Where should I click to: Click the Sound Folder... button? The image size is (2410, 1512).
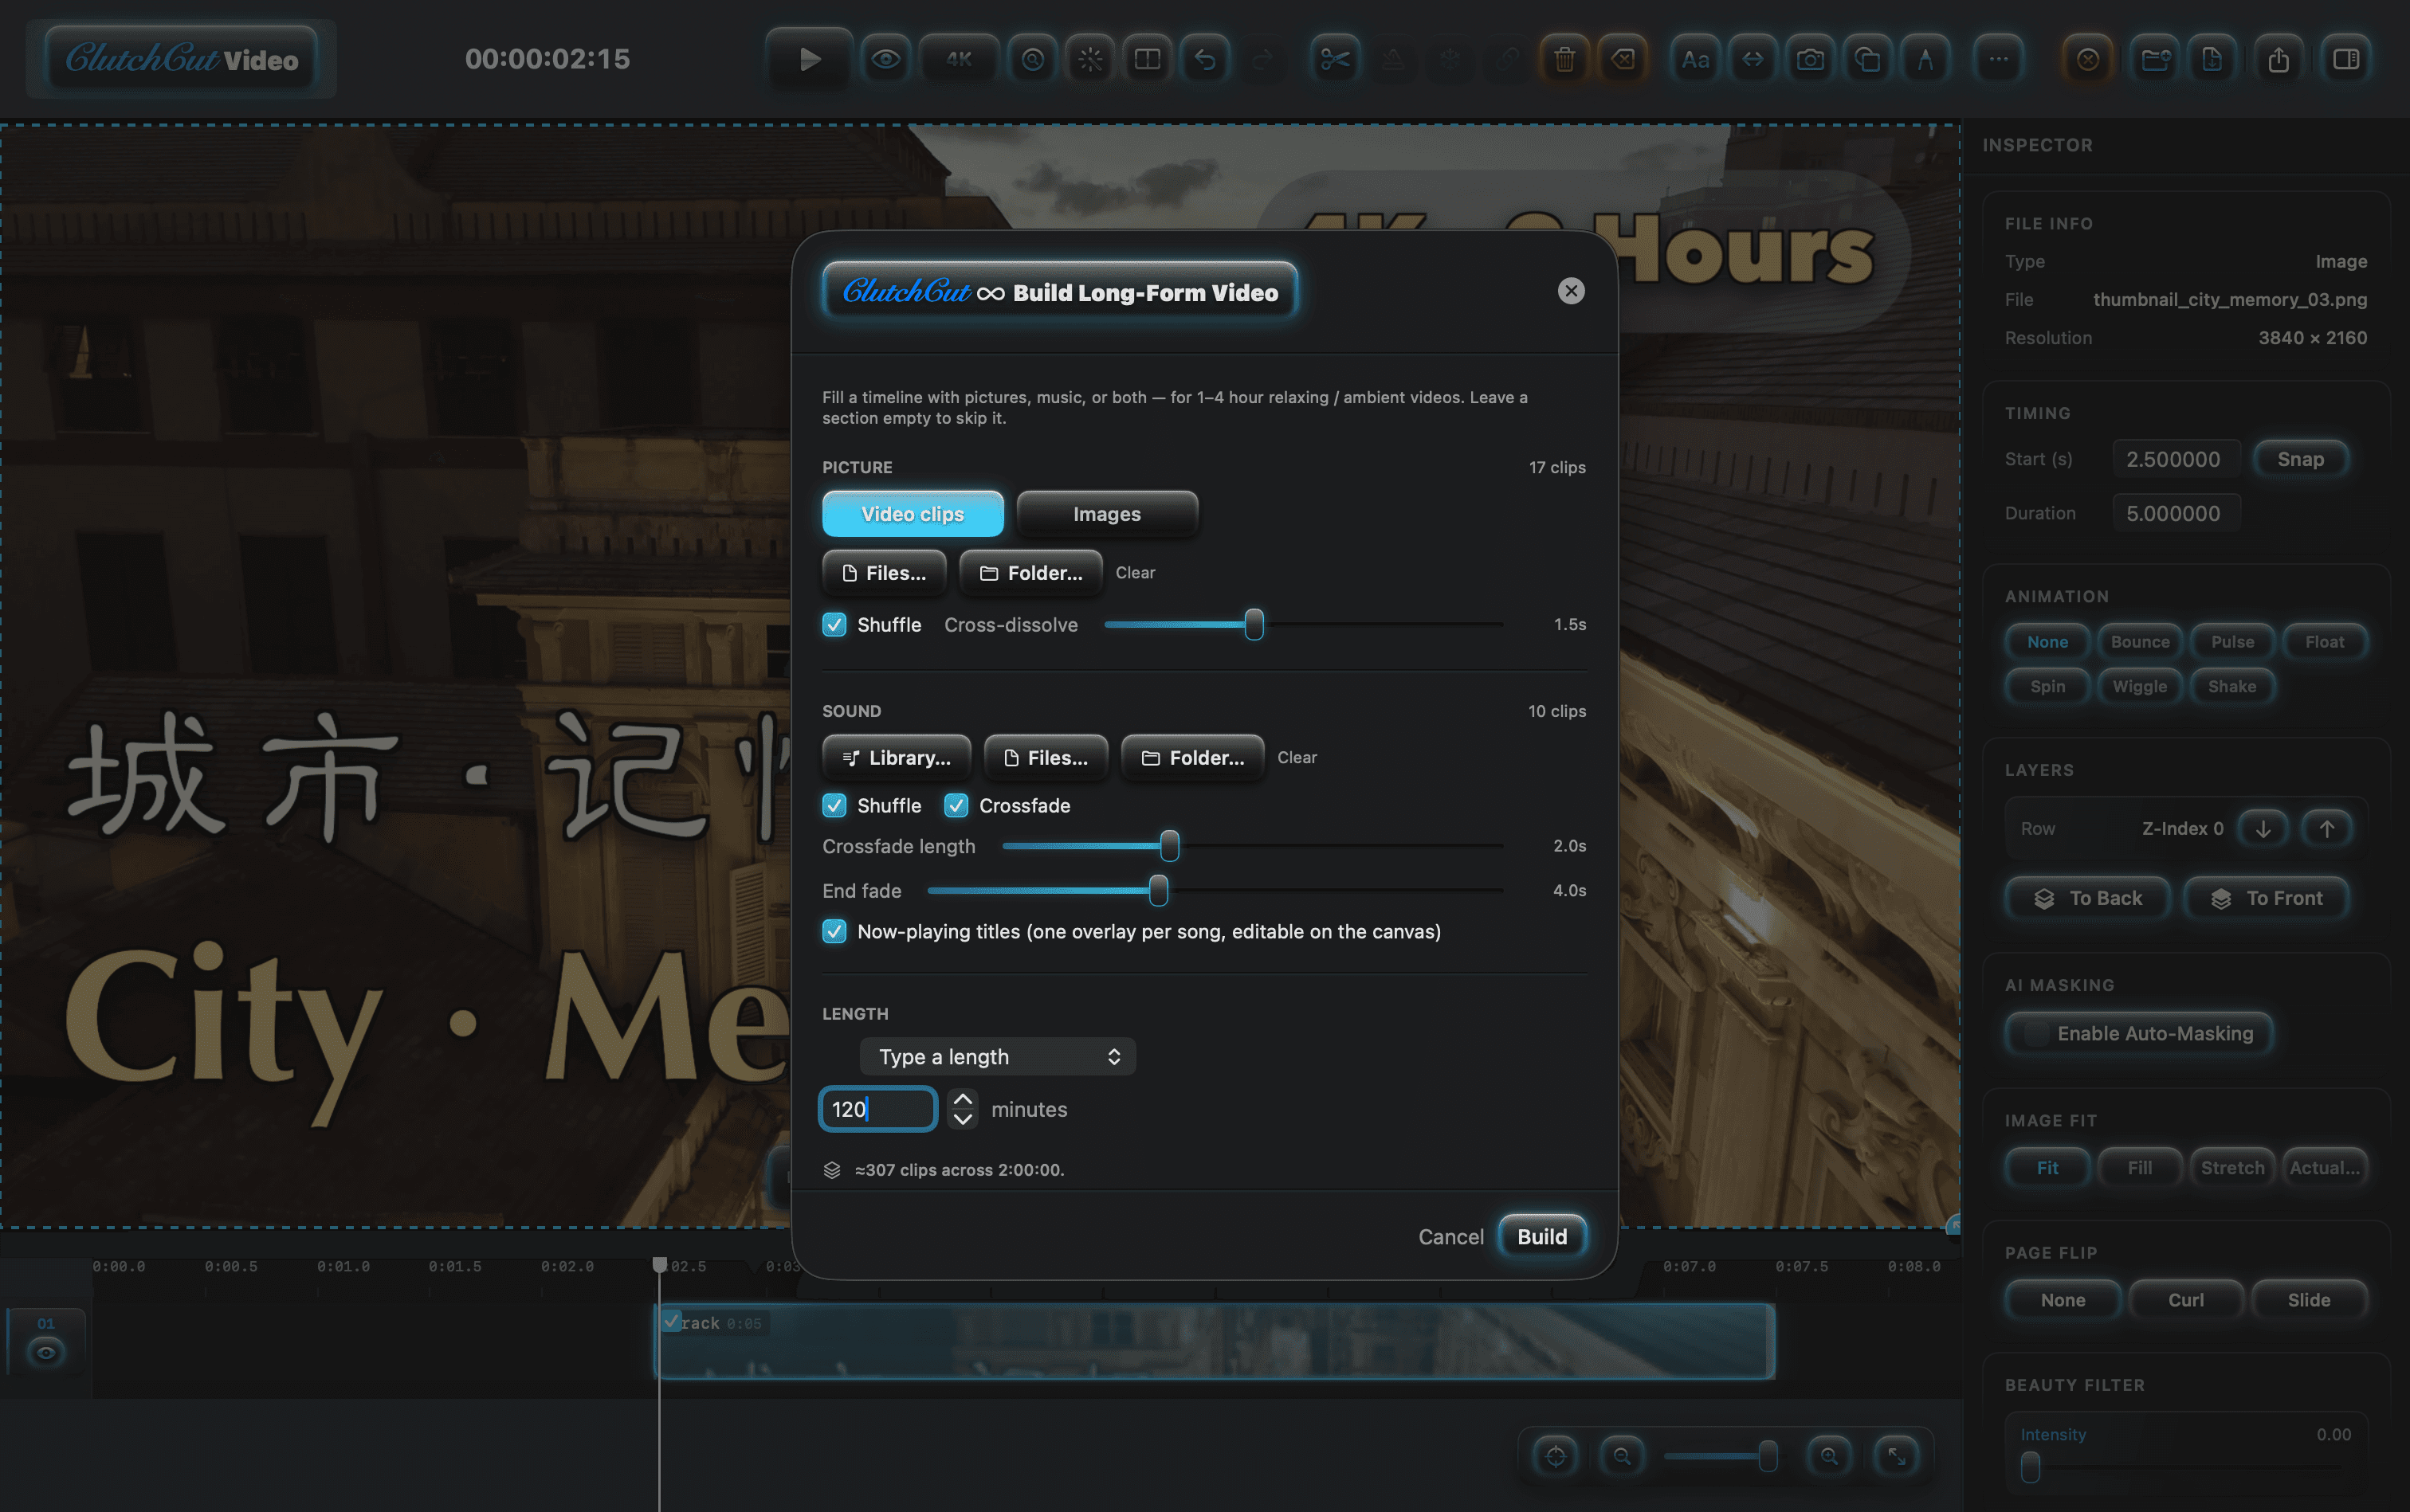click(1192, 758)
